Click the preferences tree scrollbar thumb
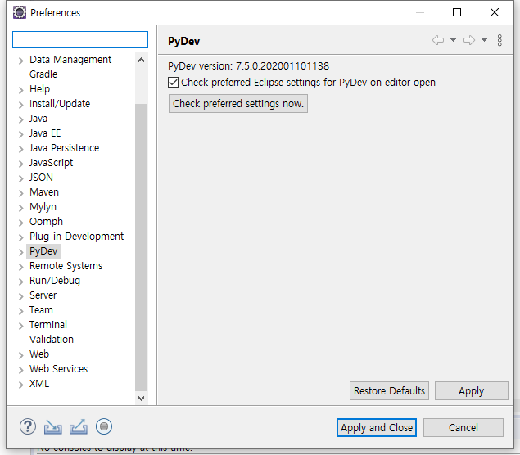Screen dimensions: 520x455 [x=142, y=247]
